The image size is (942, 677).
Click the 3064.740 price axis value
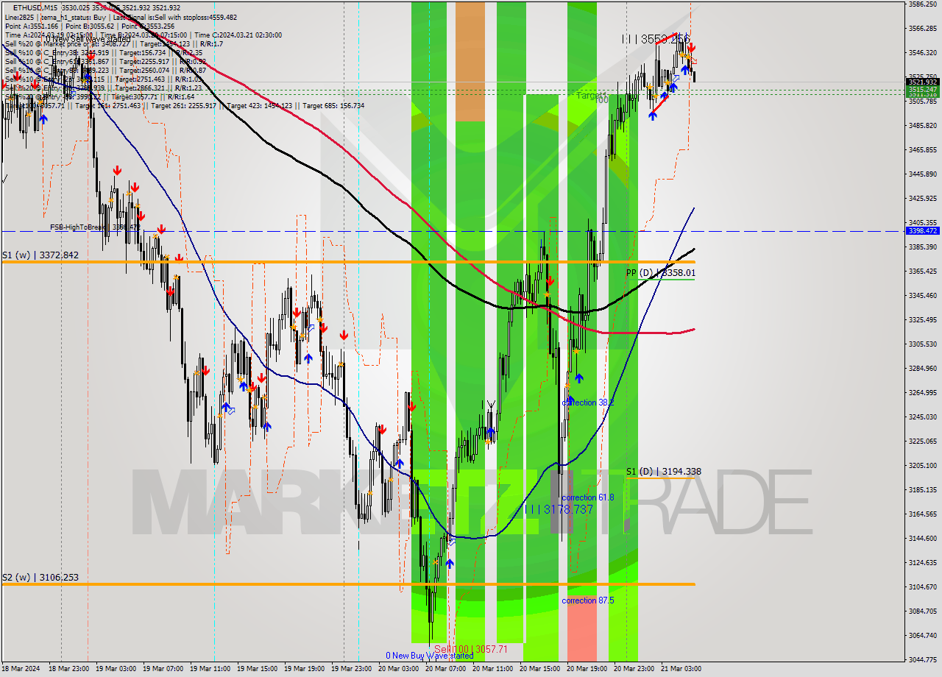[922, 636]
